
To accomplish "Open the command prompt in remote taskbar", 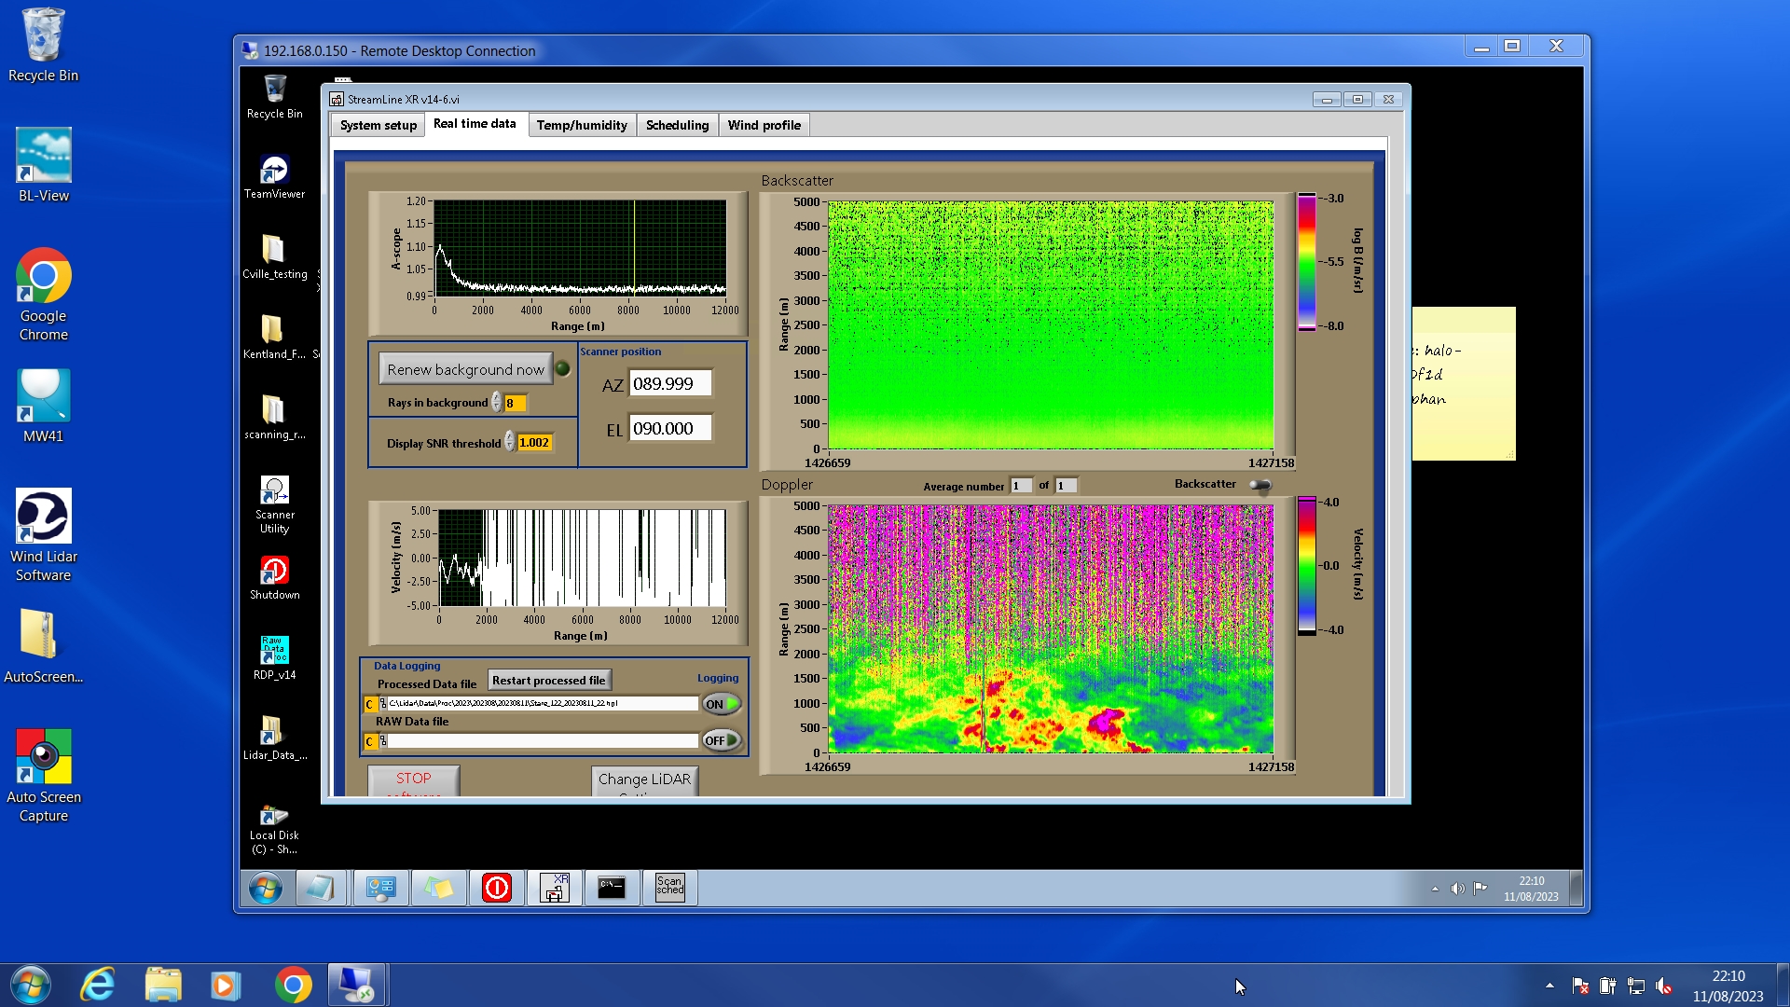I will (x=612, y=887).
